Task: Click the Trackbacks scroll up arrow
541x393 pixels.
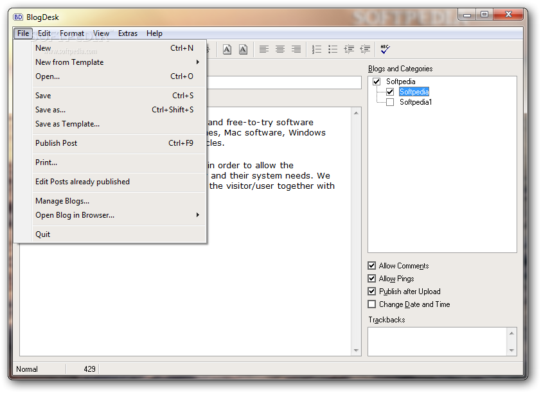Action: click(511, 333)
